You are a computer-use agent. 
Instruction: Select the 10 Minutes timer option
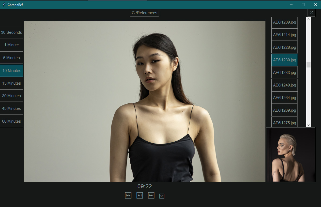coord(12,70)
